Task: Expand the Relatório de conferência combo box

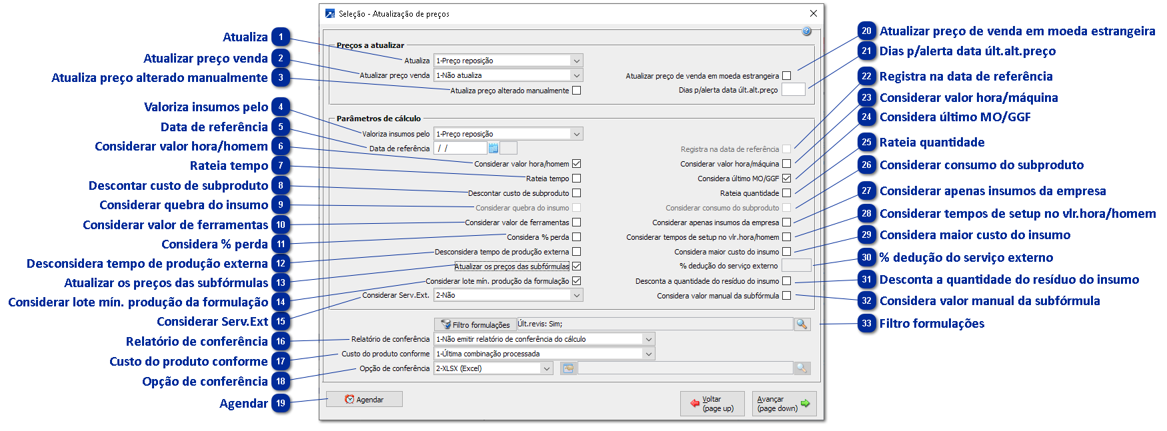Action: pos(648,339)
